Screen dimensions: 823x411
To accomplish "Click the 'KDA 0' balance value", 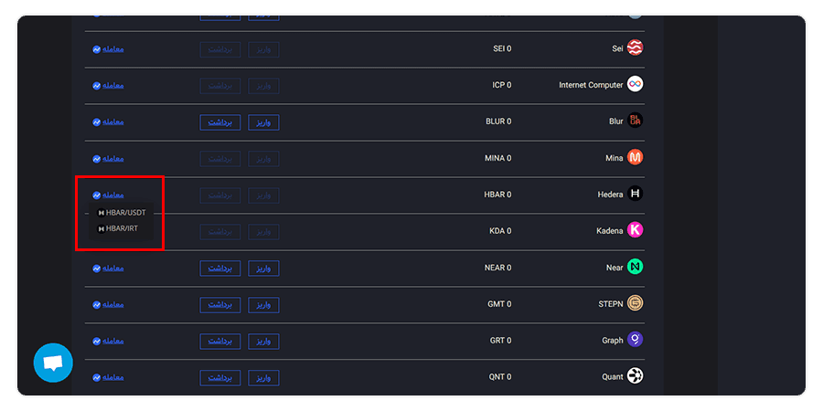I will click(501, 231).
